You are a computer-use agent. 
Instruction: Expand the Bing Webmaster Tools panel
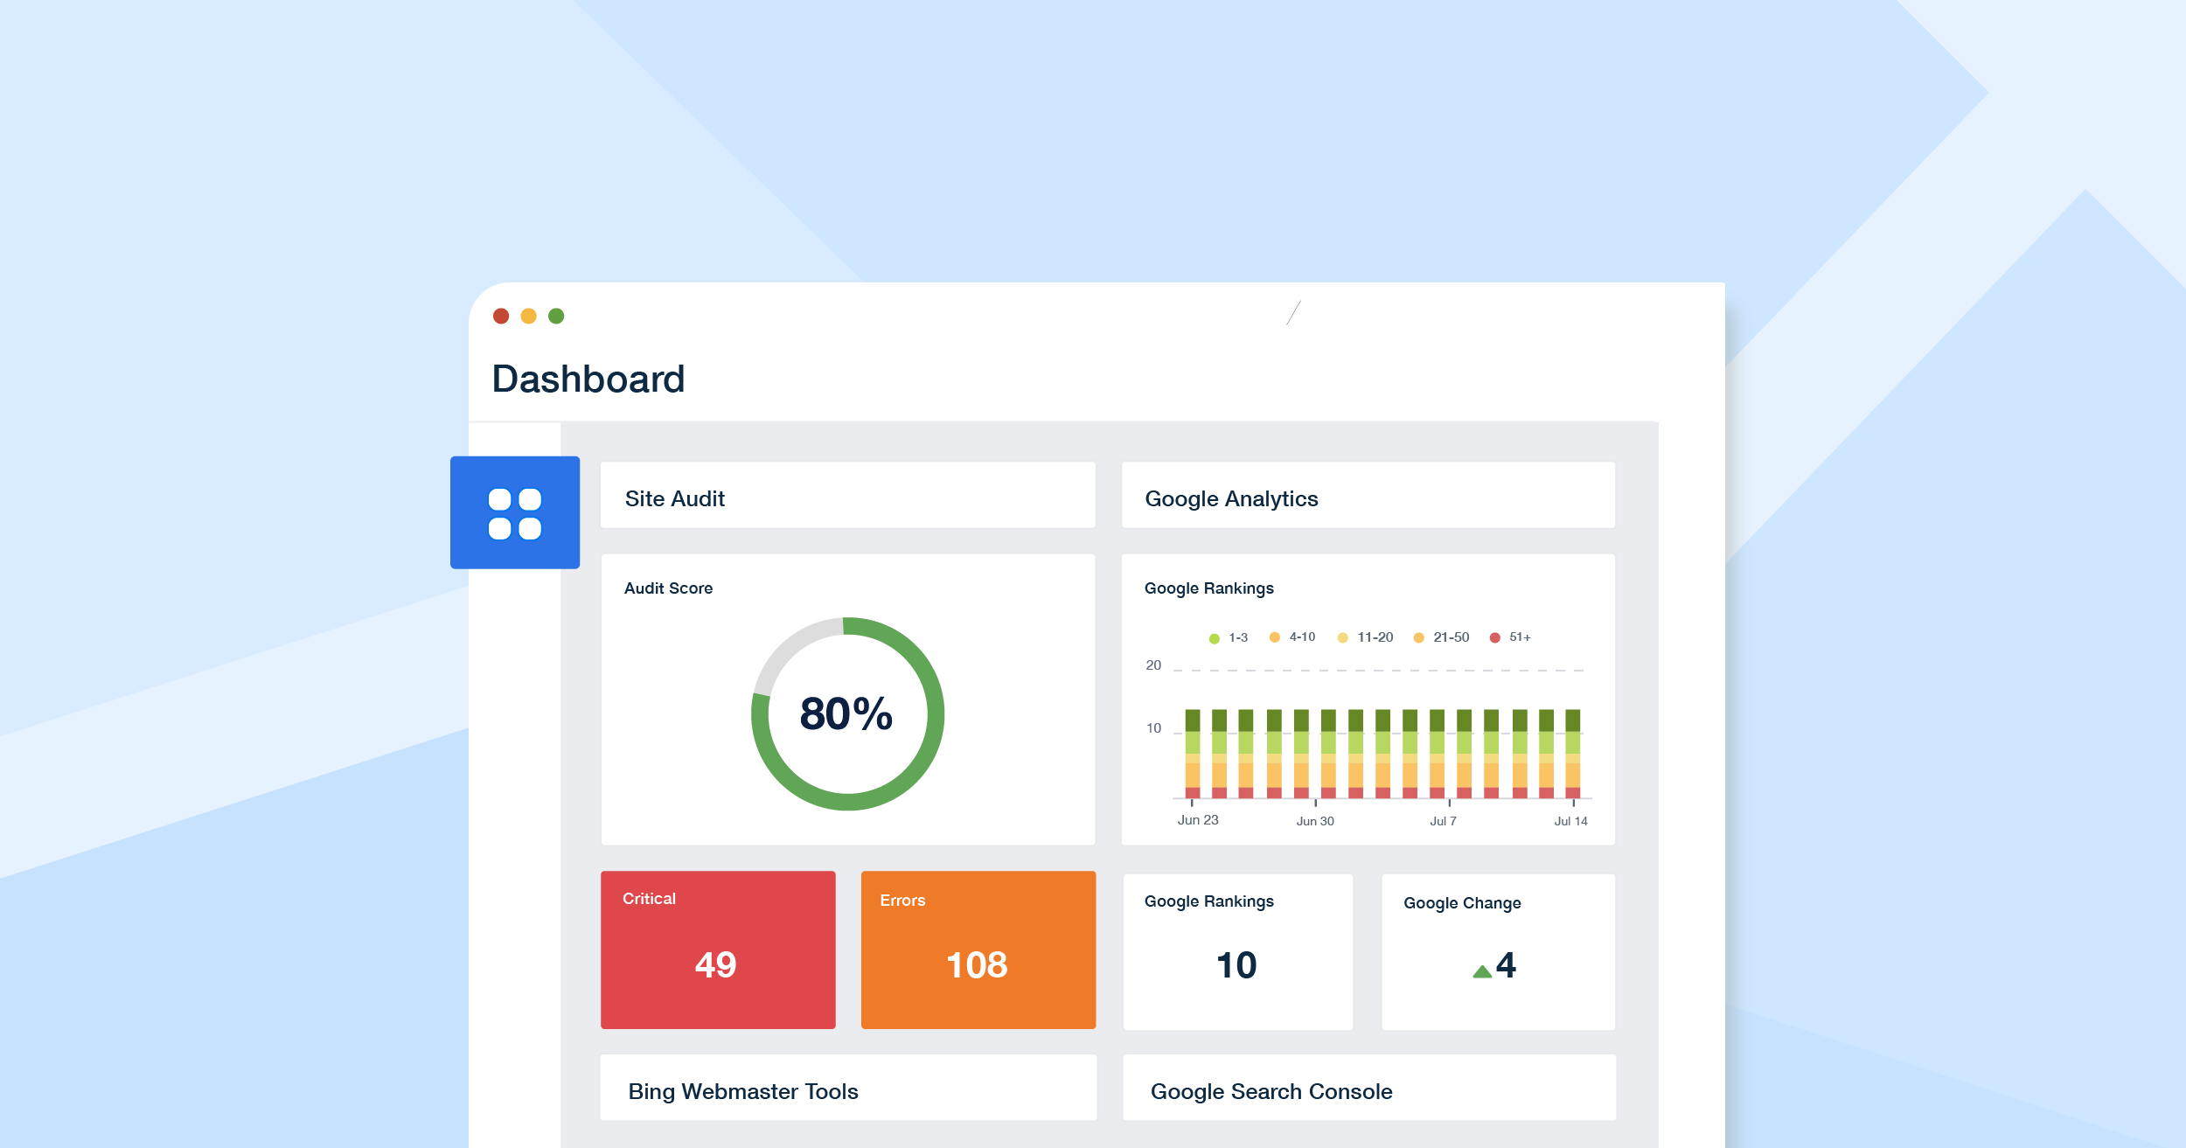(x=846, y=1089)
